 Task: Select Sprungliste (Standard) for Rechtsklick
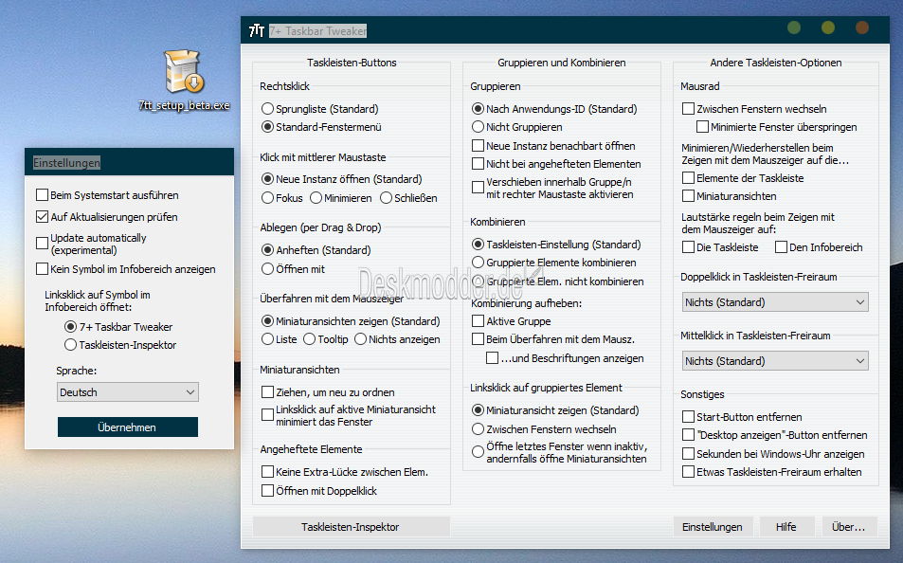tap(267, 108)
